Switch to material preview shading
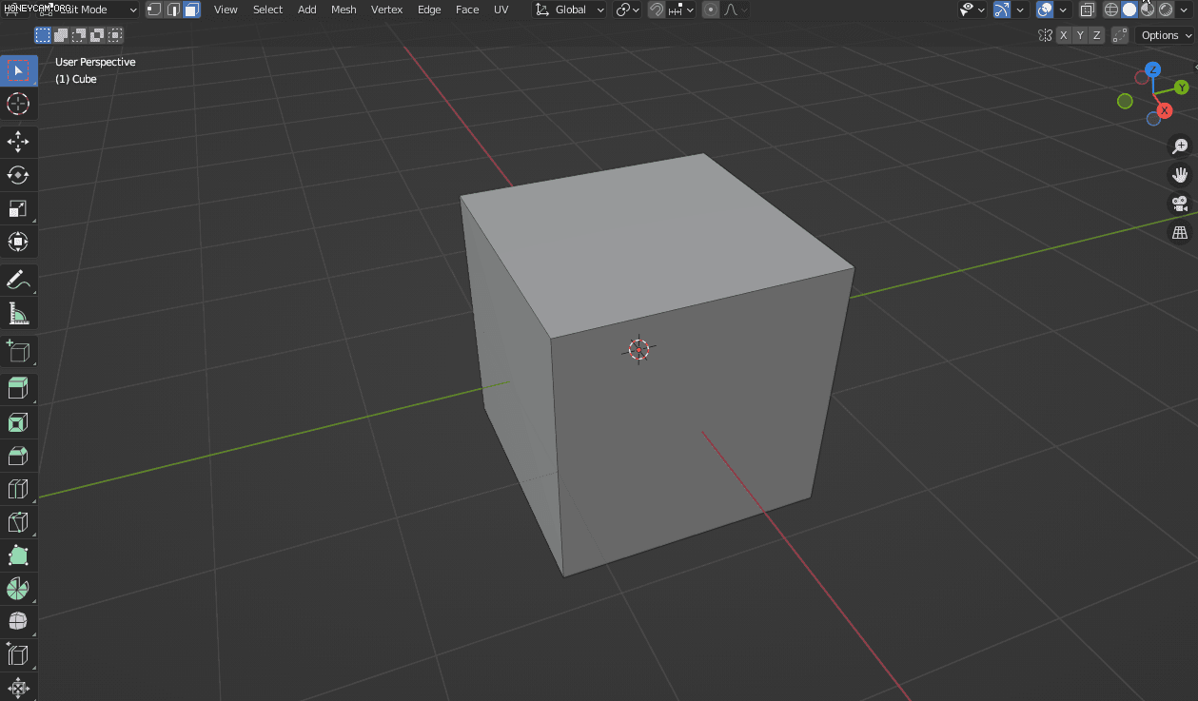This screenshot has height=701, width=1198. [x=1148, y=10]
